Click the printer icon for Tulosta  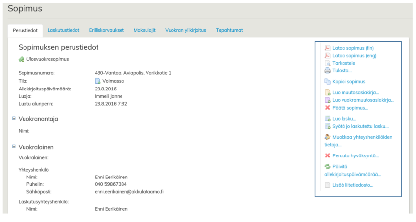click(327, 70)
